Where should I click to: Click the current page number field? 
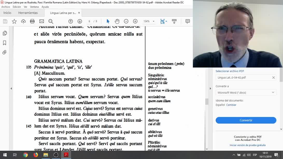[x=89, y=21]
